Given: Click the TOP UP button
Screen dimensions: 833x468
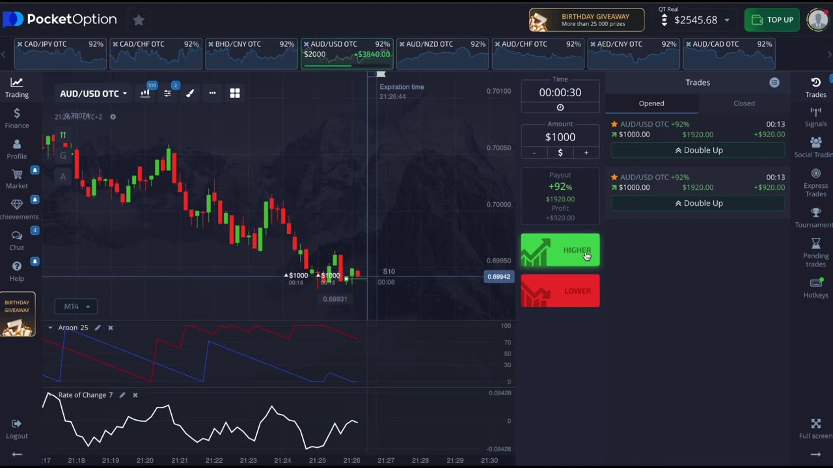Looking at the screenshot, I should pos(772,20).
